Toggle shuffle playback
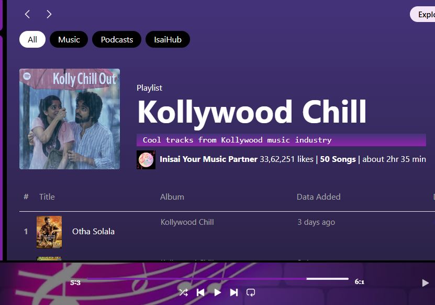Image resolution: width=435 pixels, height=305 pixels. [x=183, y=292]
